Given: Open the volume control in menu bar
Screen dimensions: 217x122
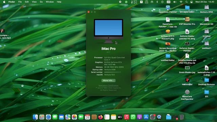Looking at the screenshot, I should tap(175, 2).
